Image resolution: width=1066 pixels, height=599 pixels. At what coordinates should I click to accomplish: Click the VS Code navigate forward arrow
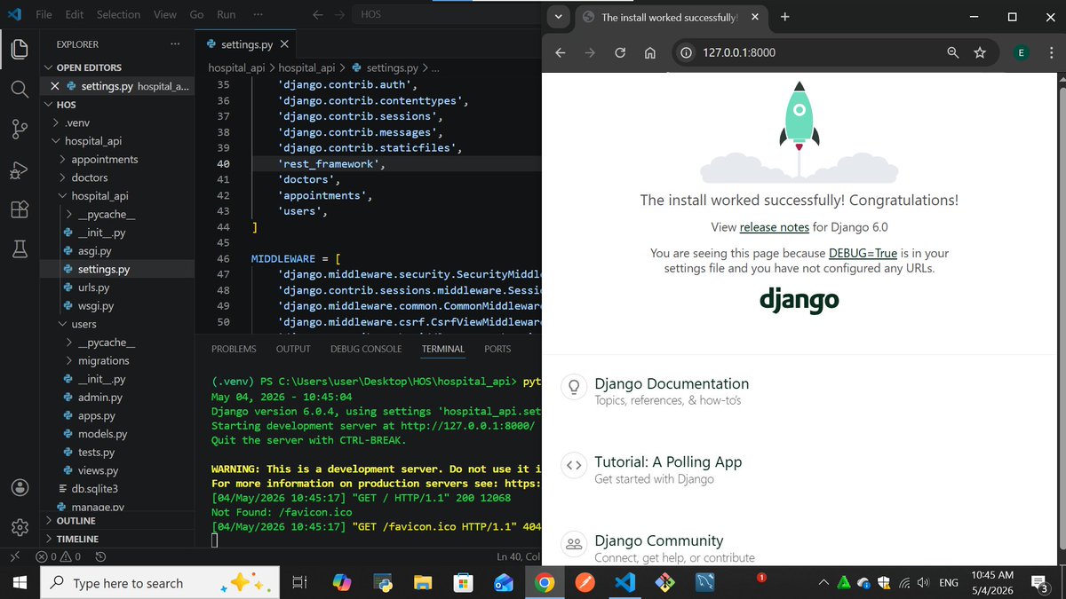click(x=340, y=15)
